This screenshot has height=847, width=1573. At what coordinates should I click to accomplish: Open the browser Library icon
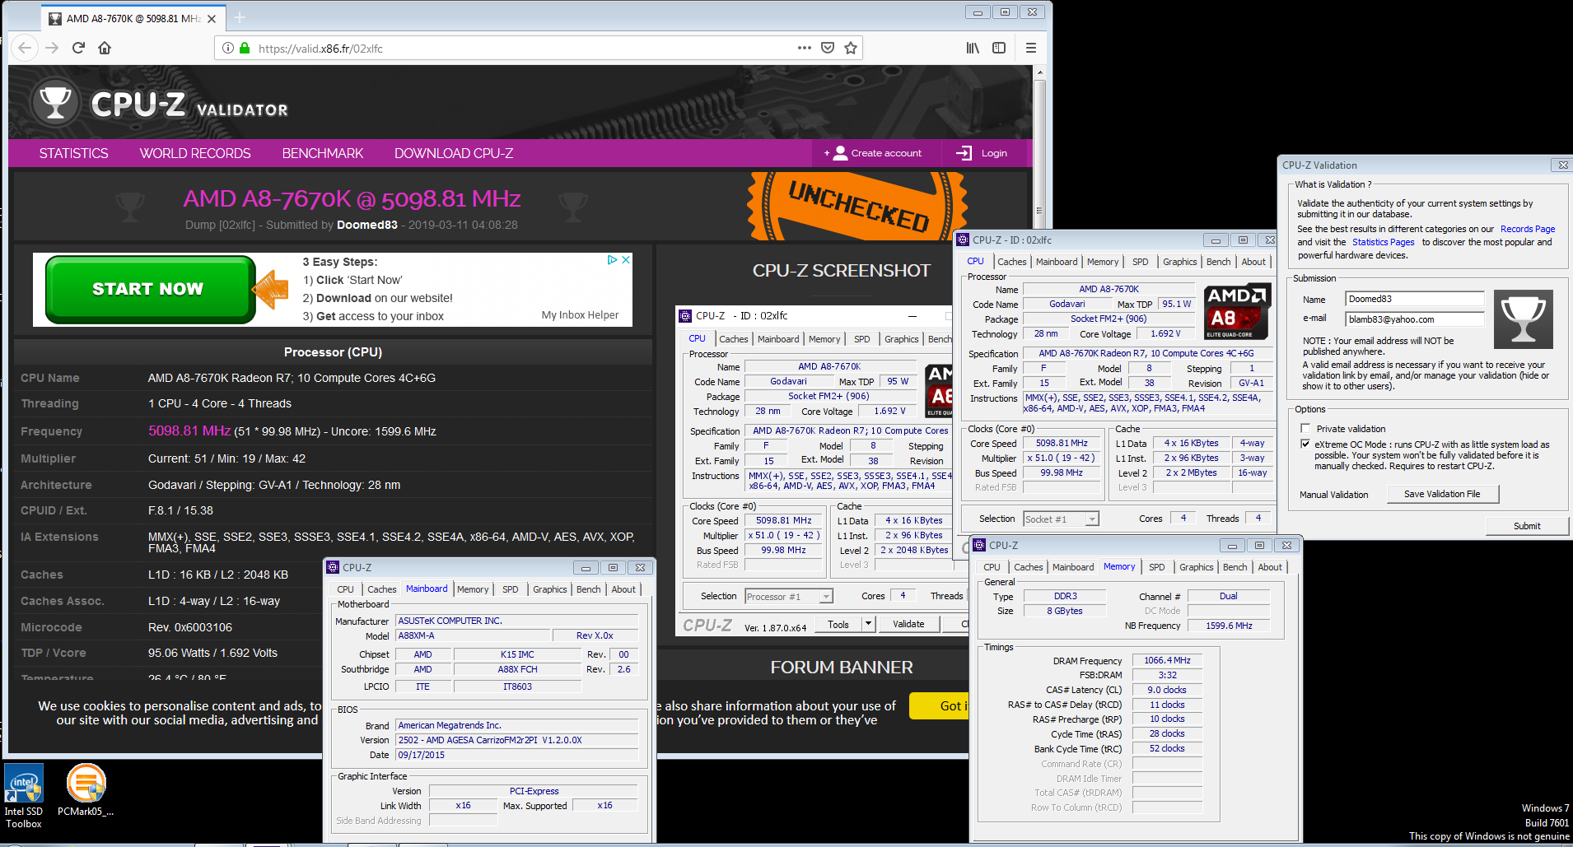pos(973,48)
